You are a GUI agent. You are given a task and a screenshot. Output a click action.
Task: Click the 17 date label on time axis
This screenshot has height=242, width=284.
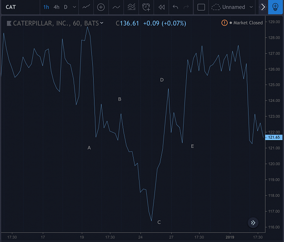(43, 237)
